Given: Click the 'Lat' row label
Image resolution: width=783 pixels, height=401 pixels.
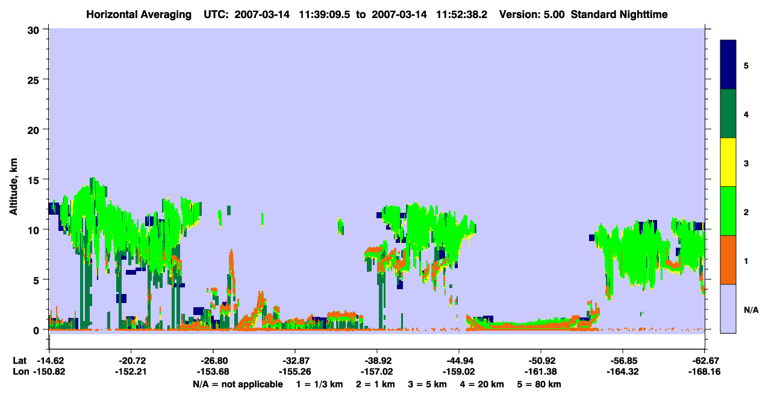Looking at the screenshot, I should pos(20,361).
